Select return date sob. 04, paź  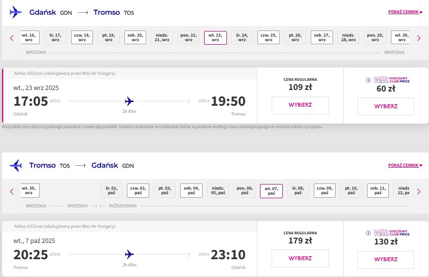tap(191, 191)
